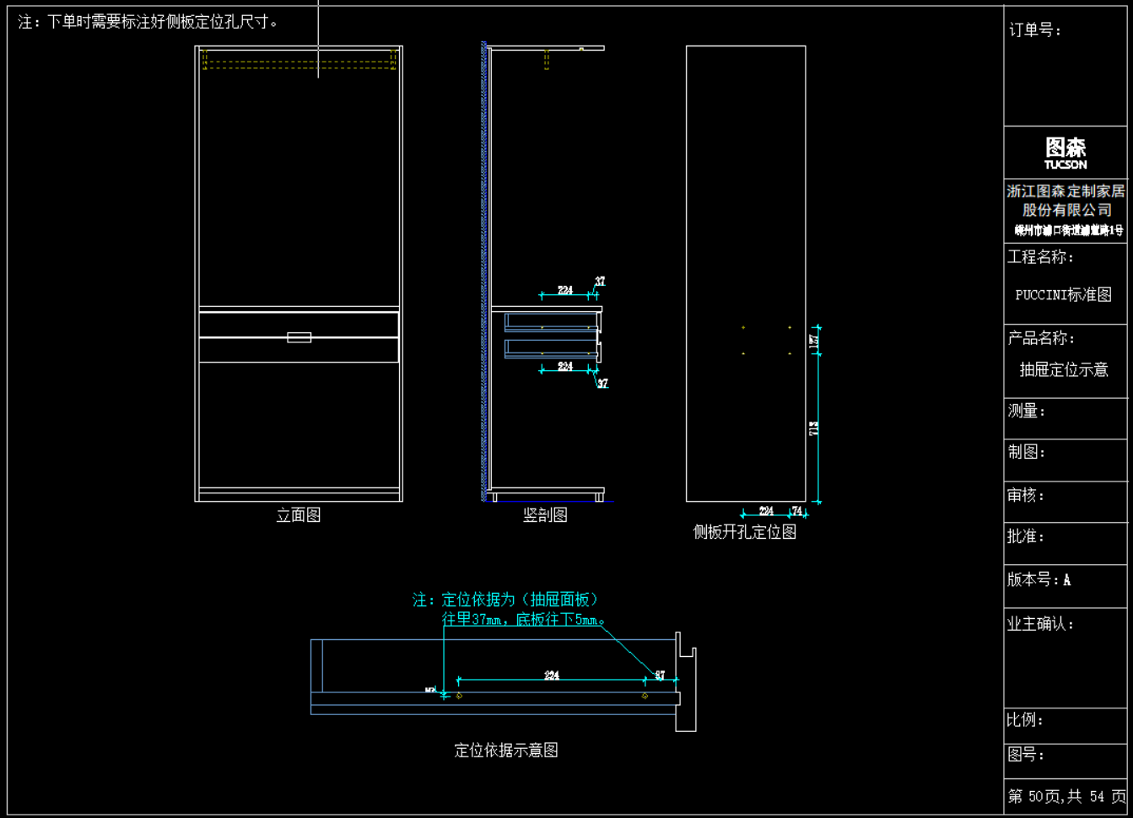Select the 竖剖图 section view label
This screenshot has height=818, width=1133.
tap(545, 515)
